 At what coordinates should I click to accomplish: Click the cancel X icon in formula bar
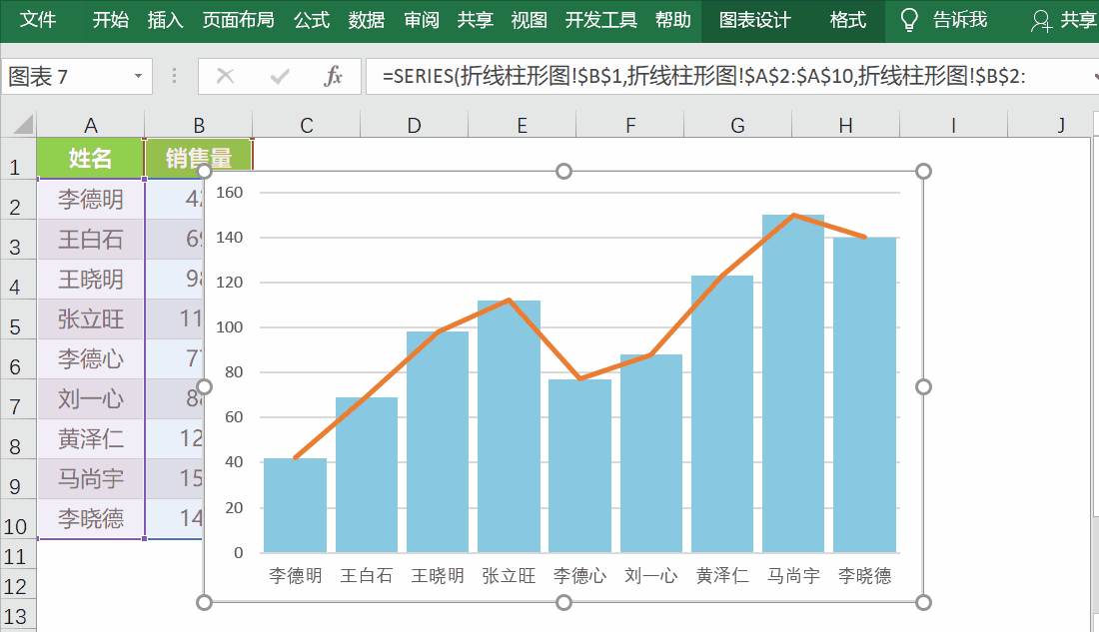(225, 76)
